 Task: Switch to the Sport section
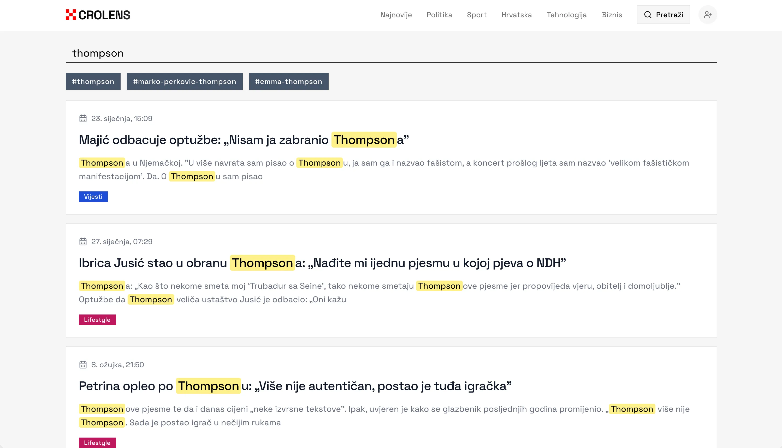(x=477, y=15)
